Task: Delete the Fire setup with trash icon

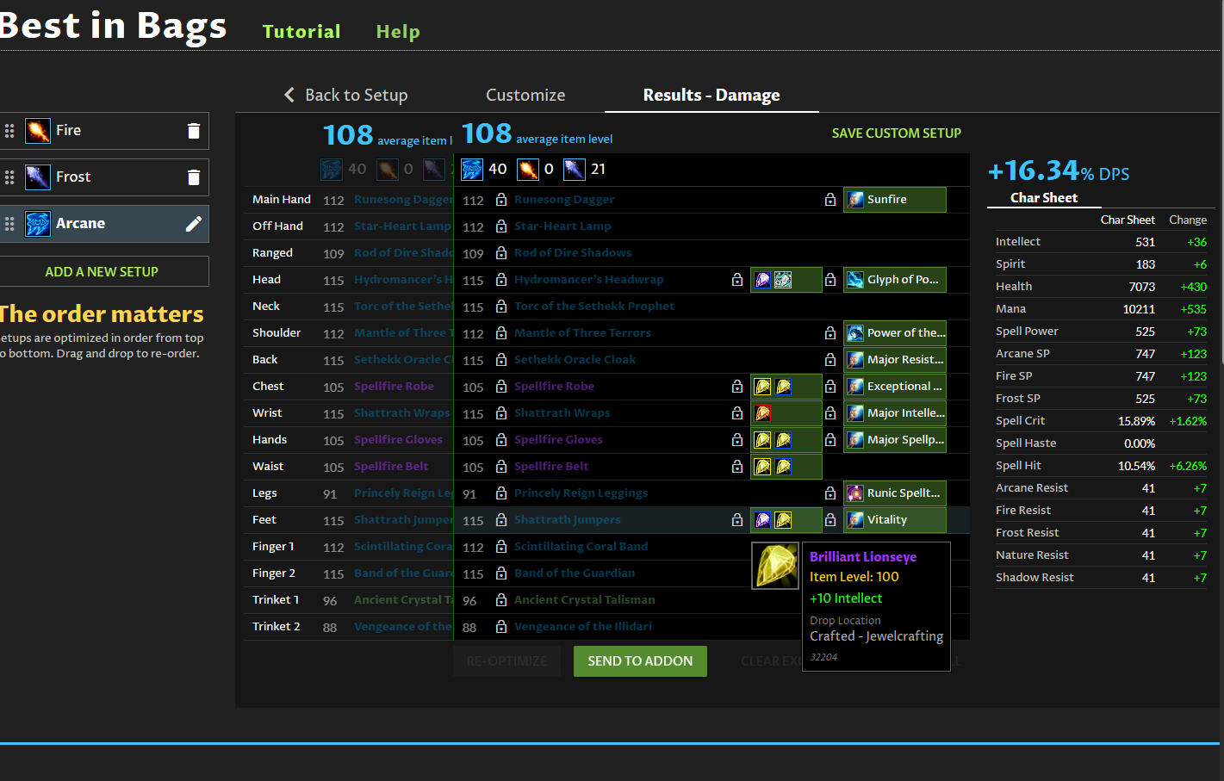Action: (194, 131)
